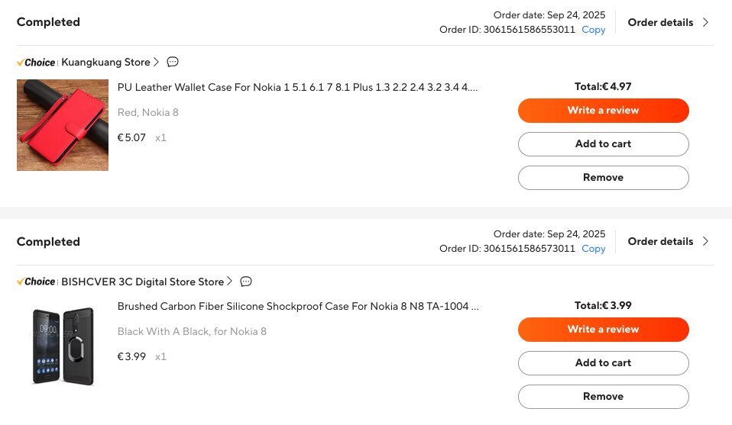This screenshot has width=732, height=425.
Task: Copy the order ID ending in 573011
Action: point(593,249)
